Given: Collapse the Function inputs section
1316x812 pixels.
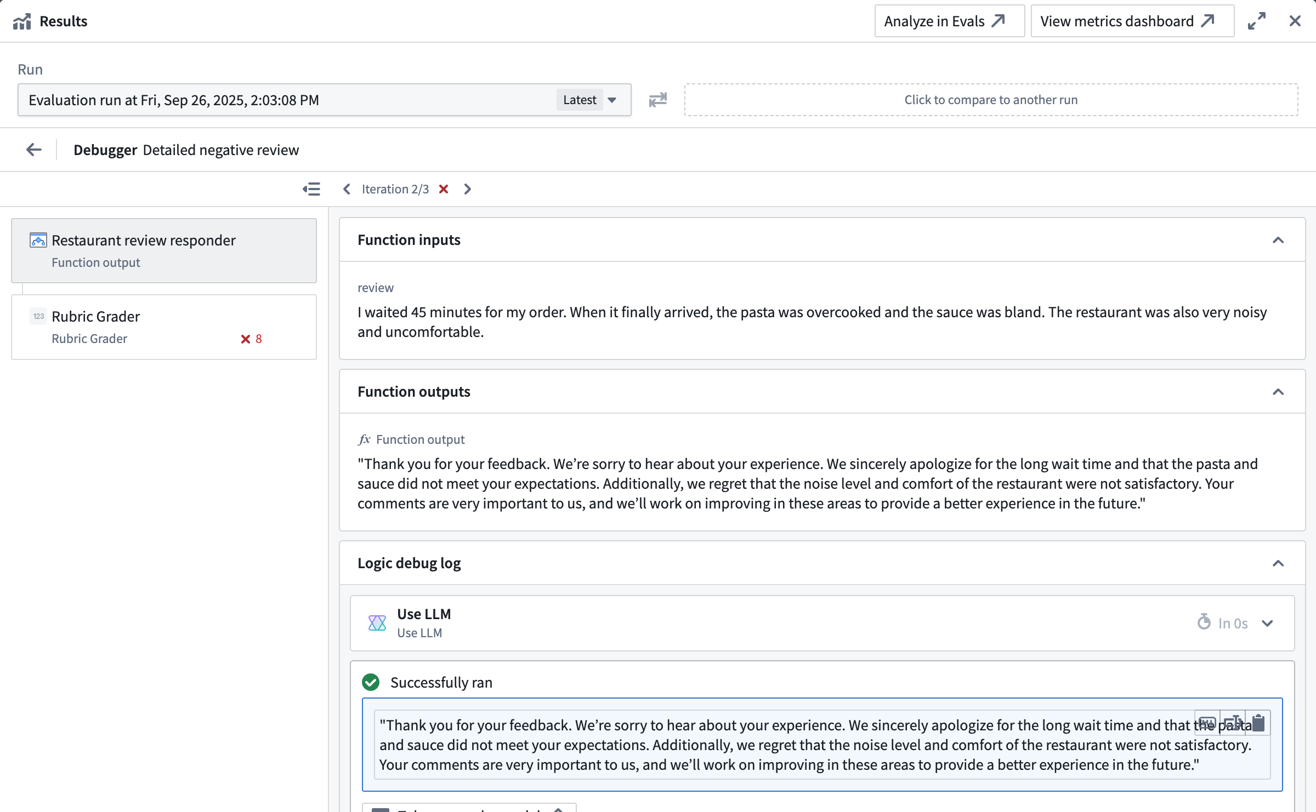Looking at the screenshot, I should click(1279, 239).
